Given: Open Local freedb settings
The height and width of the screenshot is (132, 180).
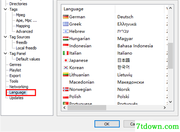Looking at the screenshot, I should coord(26,48).
